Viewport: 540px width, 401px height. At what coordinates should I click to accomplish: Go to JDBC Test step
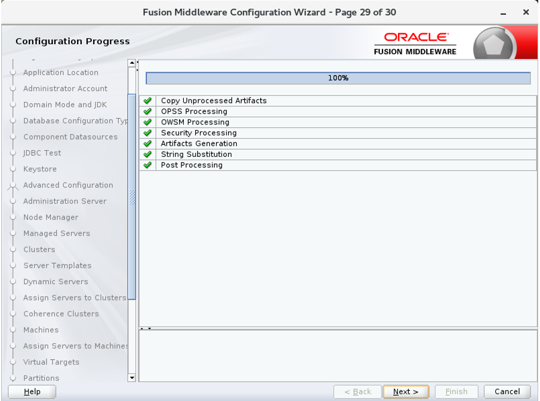tap(42, 153)
